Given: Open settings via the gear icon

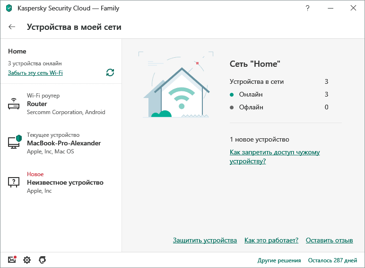Looking at the screenshot, I should click(27, 259).
